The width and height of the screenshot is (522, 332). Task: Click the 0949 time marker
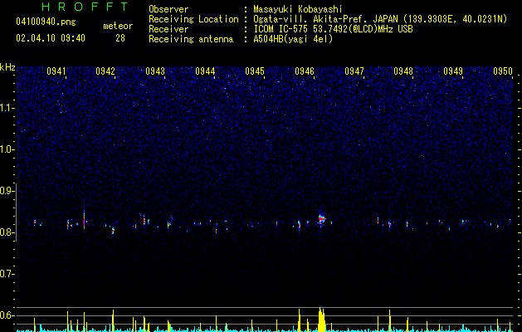(x=453, y=71)
